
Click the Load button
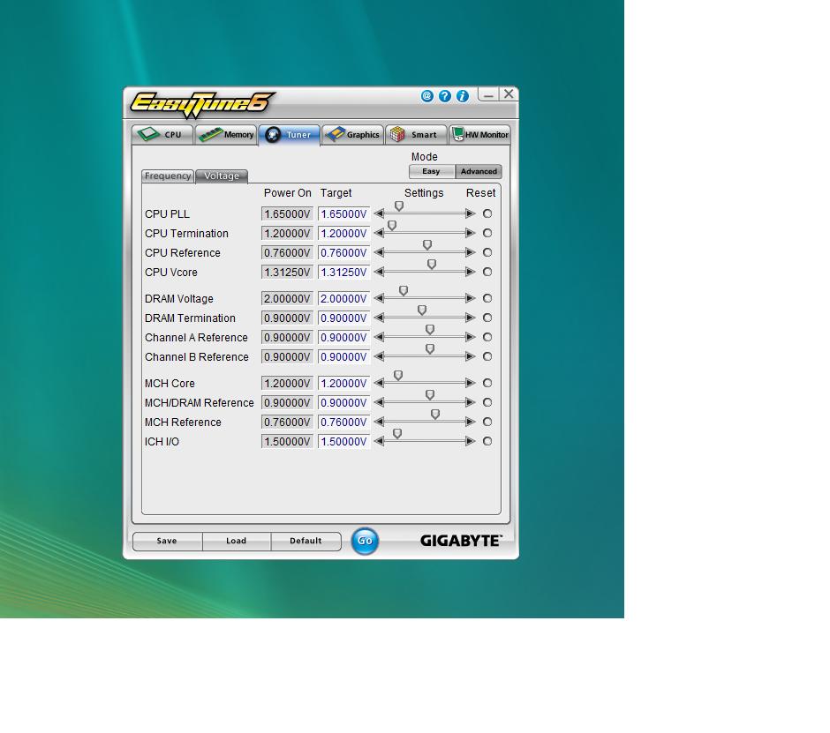click(236, 541)
